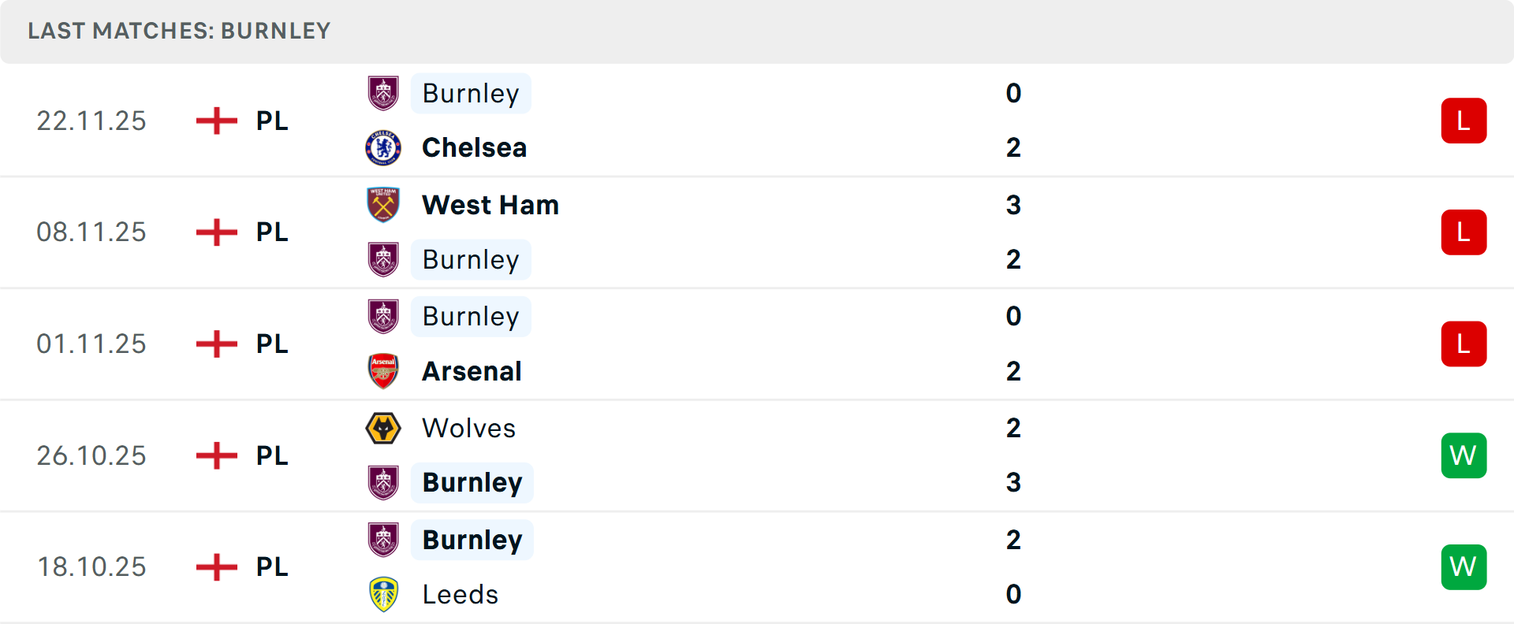This screenshot has height=624, width=1514.
Task: Select the England flag for the Wolves fixture
Action: 215,455
